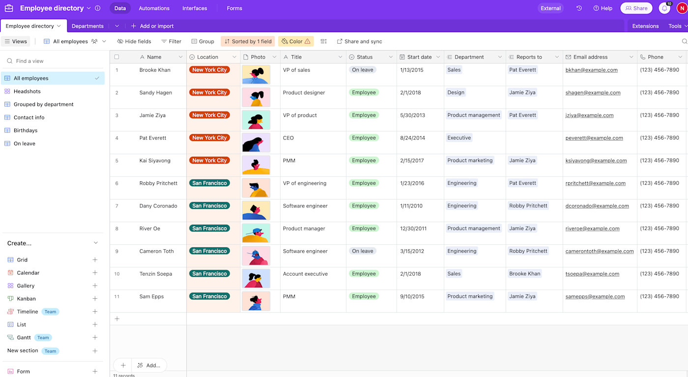Collapse the Create section chevron
Image resolution: width=688 pixels, height=377 pixels.
click(95, 243)
